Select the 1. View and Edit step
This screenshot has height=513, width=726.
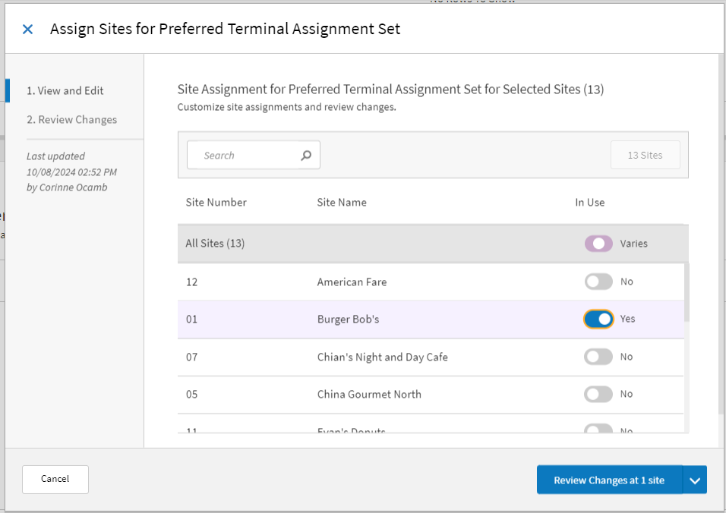click(63, 90)
